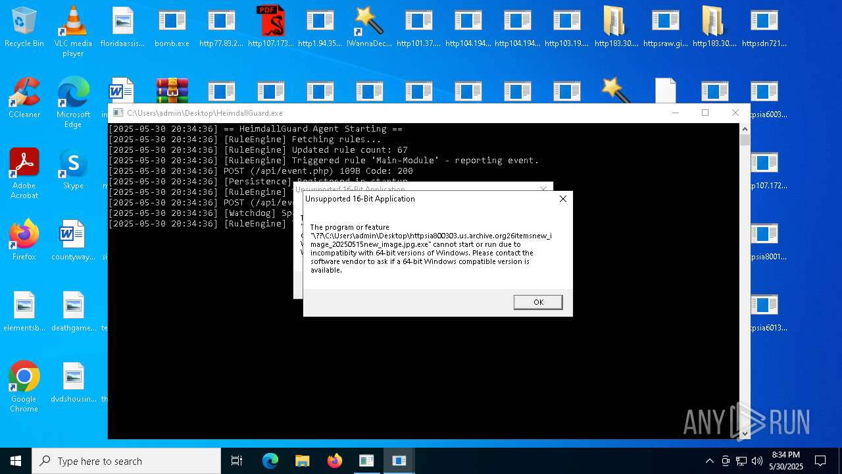Open Task View on the taskbar

click(237, 461)
